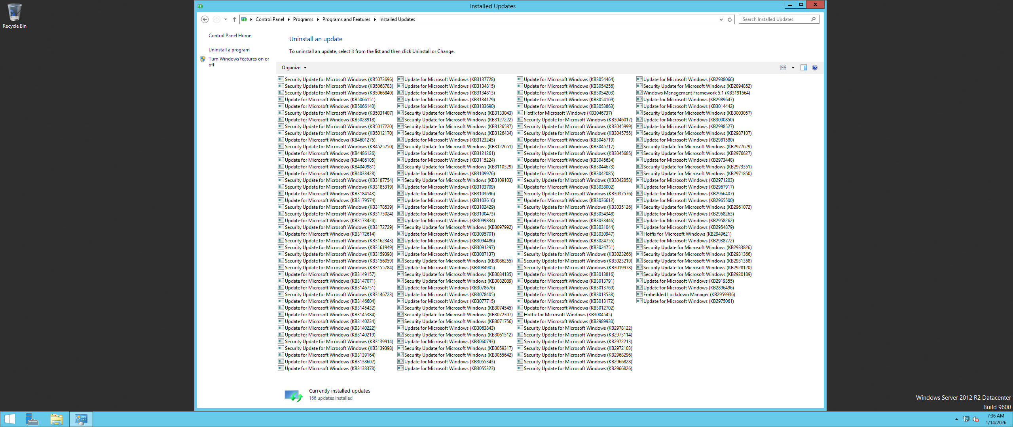Click the Back navigation arrow

pos(205,19)
